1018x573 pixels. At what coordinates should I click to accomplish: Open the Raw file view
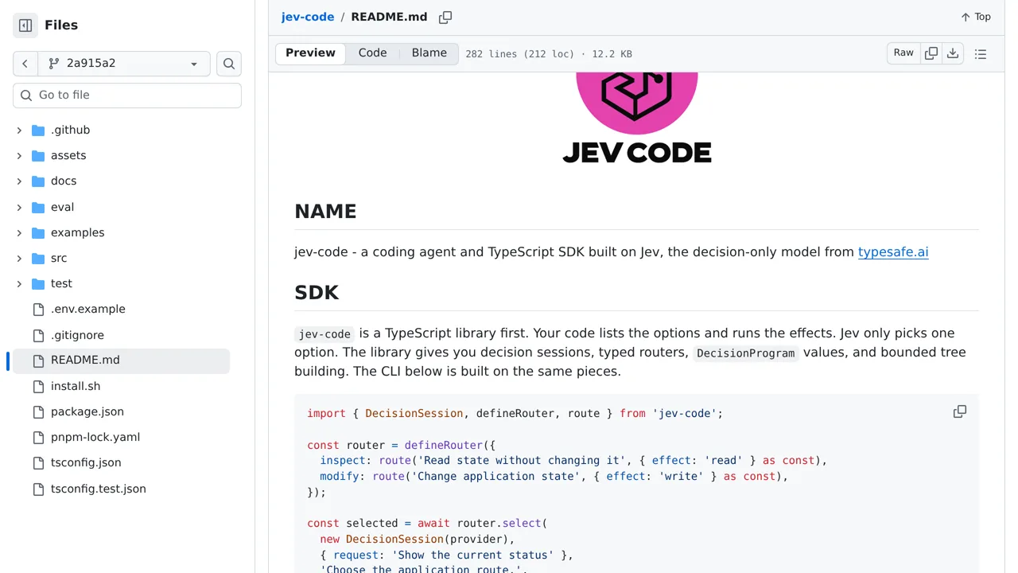click(903, 53)
